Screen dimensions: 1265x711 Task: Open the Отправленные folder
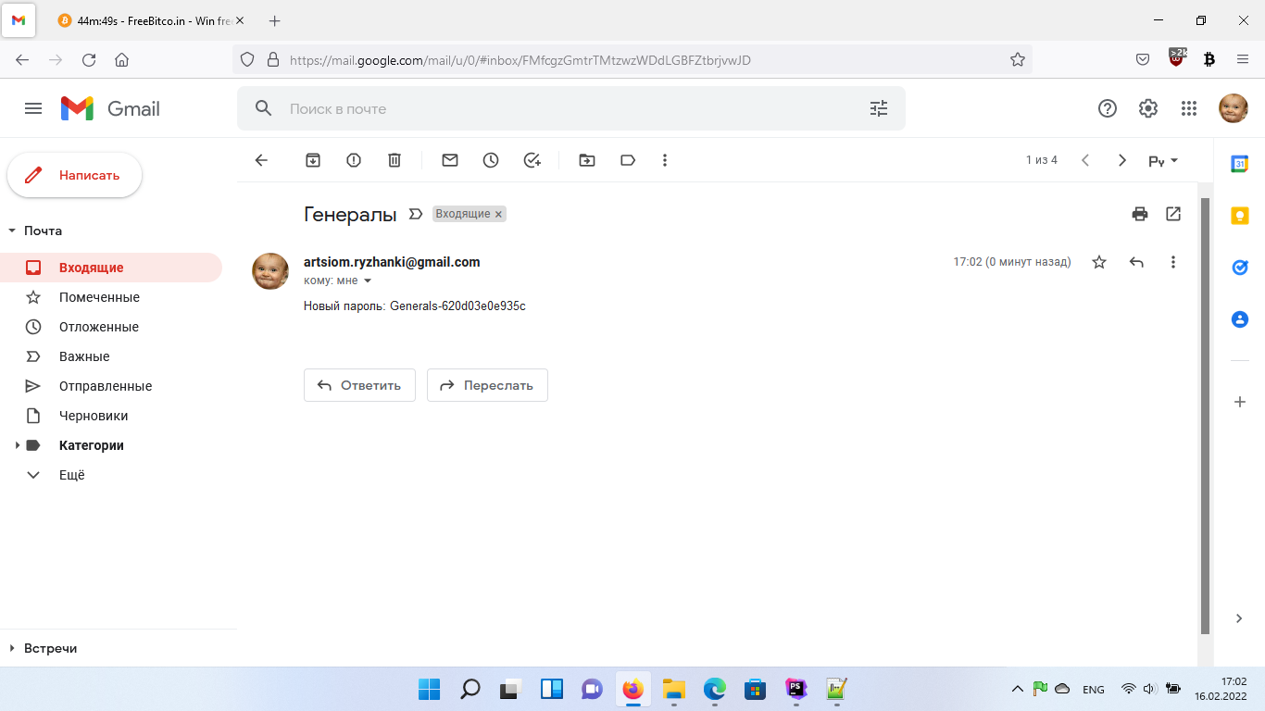[105, 386]
